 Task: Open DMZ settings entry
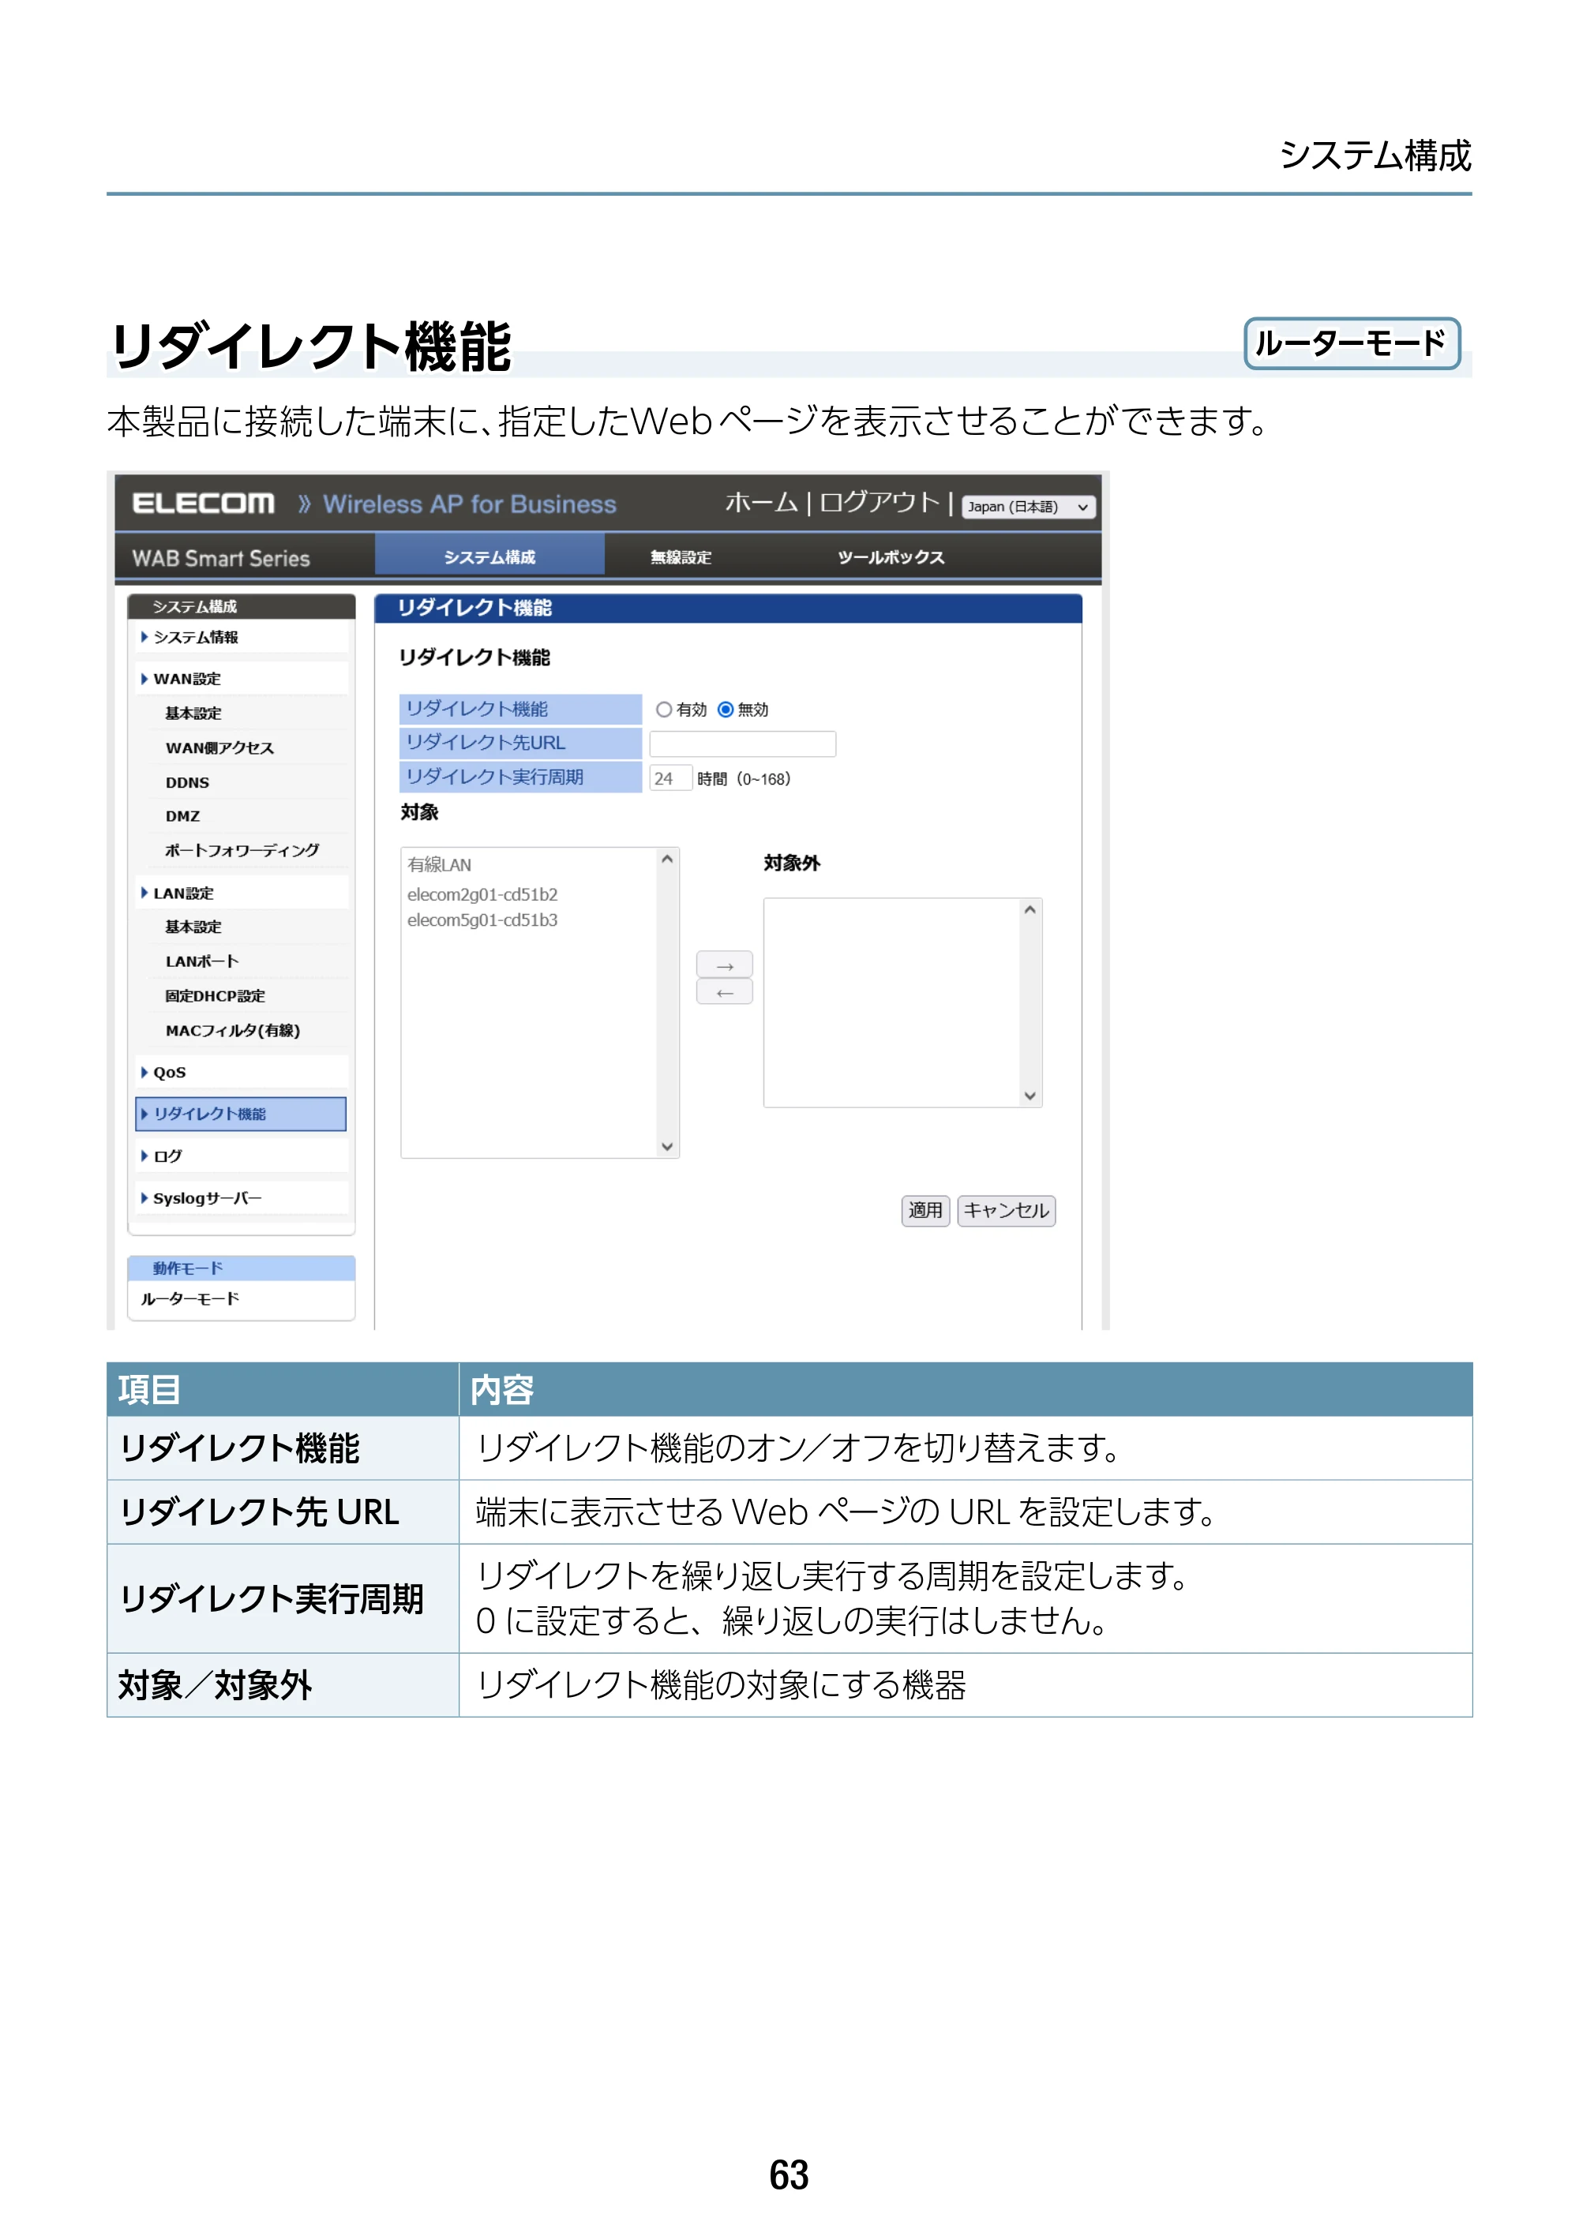click(x=182, y=815)
